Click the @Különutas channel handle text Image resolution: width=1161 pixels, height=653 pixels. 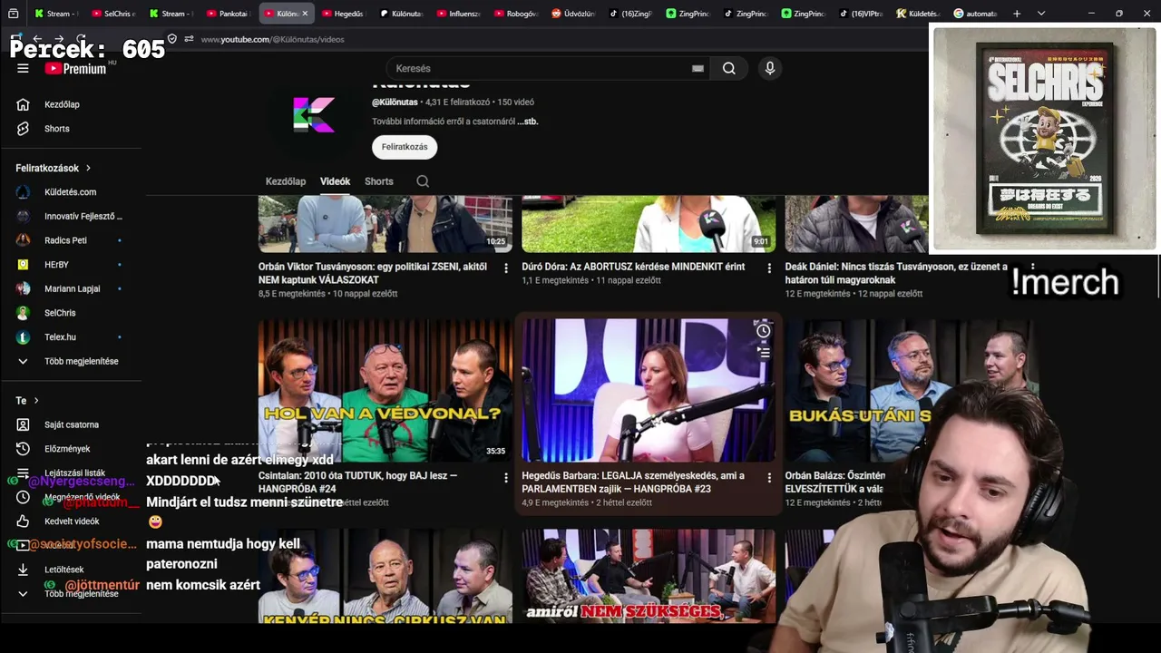pyautogui.click(x=395, y=102)
